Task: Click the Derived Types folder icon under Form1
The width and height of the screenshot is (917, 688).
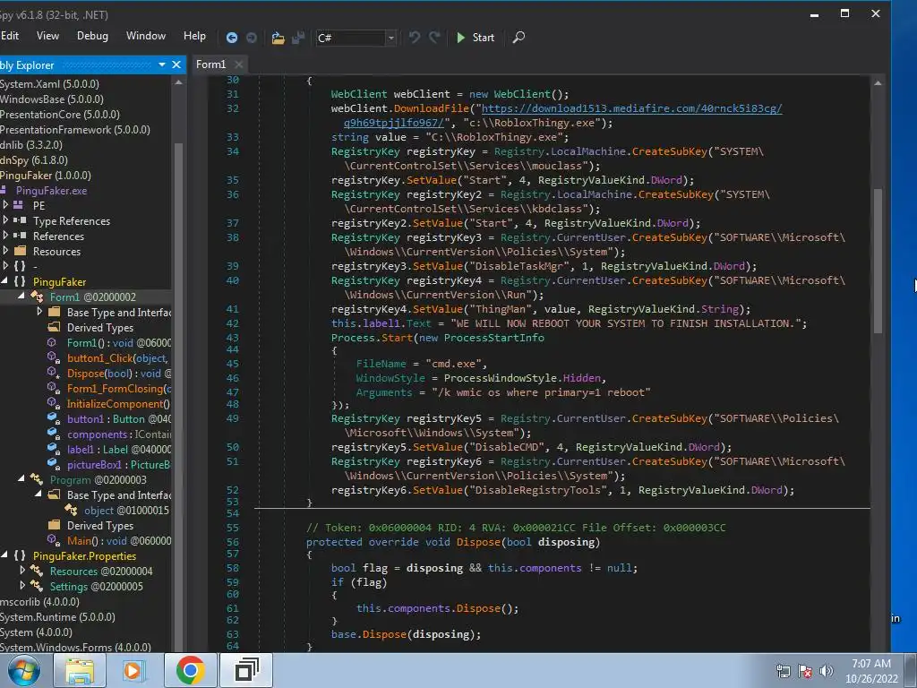Action: [54, 327]
